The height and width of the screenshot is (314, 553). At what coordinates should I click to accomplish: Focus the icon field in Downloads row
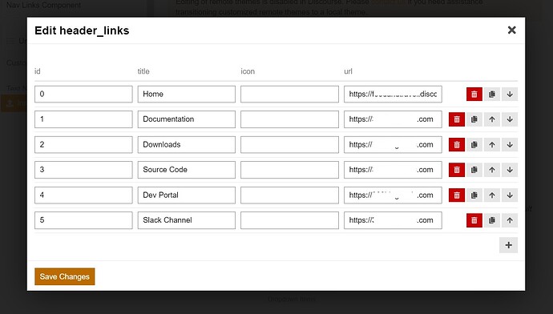click(x=289, y=144)
